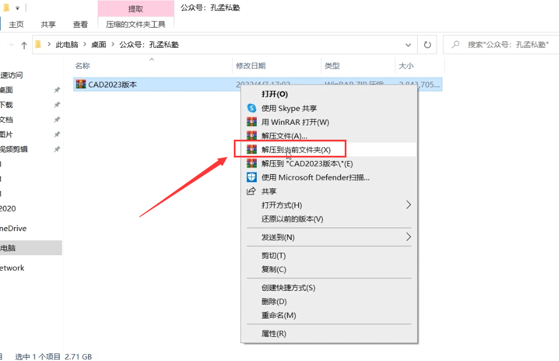Expand the address bar history dropdown

pyautogui.click(x=408, y=45)
